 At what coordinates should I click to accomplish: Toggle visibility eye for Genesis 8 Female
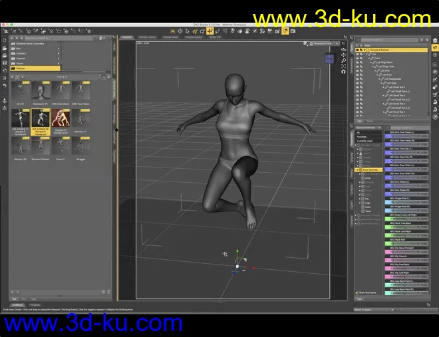tap(357, 49)
